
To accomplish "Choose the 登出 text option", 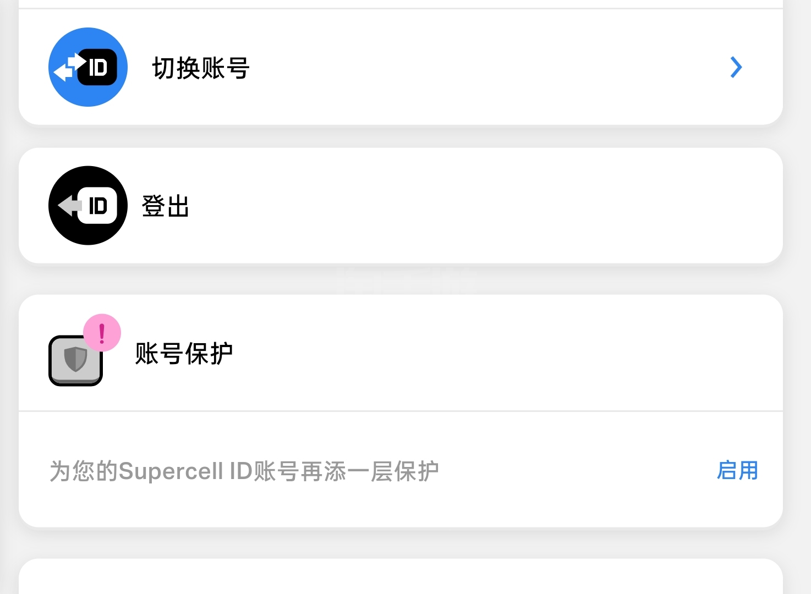I will 166,207.
